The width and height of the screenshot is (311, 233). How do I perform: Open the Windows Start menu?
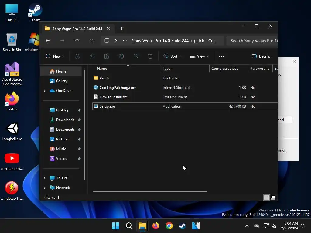(115, 226)
